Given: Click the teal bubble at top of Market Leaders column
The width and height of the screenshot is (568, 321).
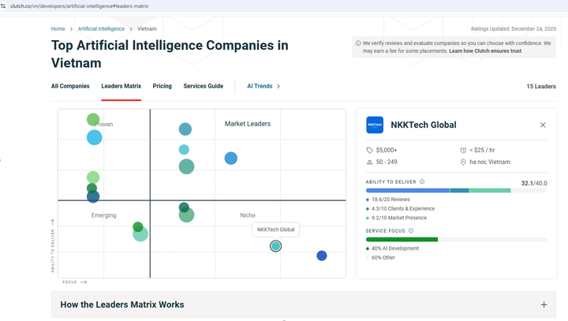Looking at the screenshot, I should point(185,129).
